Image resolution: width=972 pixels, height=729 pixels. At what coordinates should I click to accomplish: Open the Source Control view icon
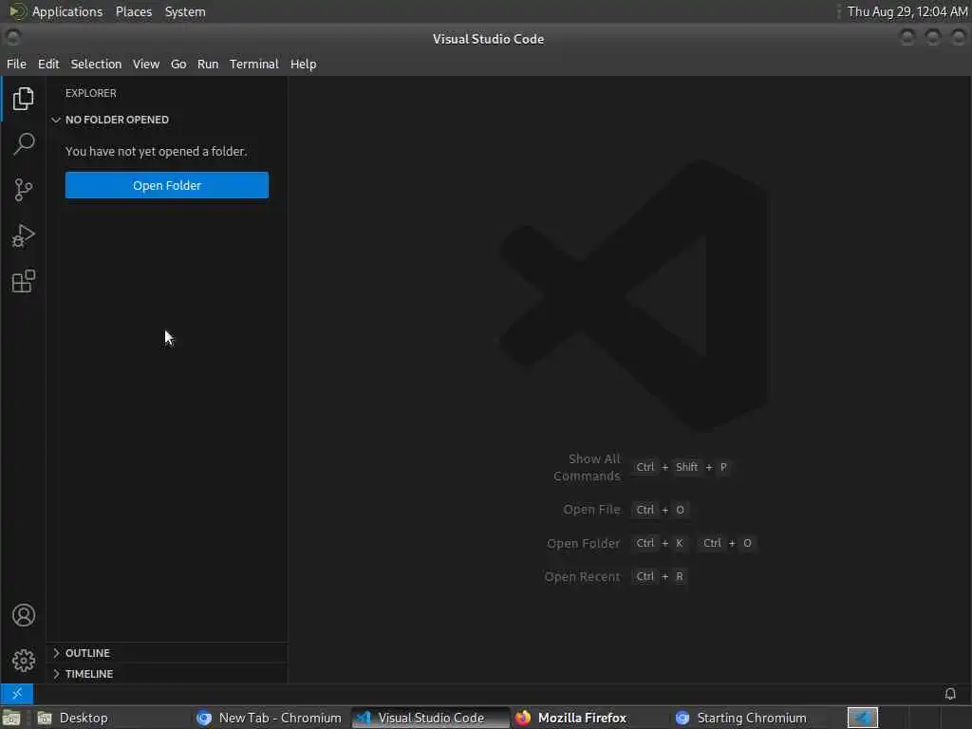coord(24,190)
